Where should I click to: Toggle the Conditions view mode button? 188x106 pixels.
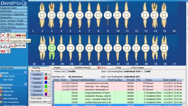coord(37,74)
